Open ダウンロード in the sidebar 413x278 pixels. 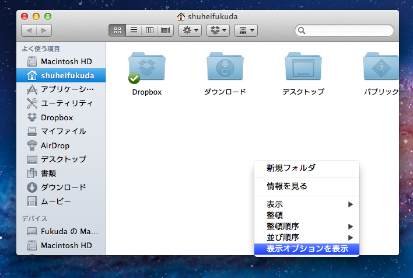coord(61,187)
